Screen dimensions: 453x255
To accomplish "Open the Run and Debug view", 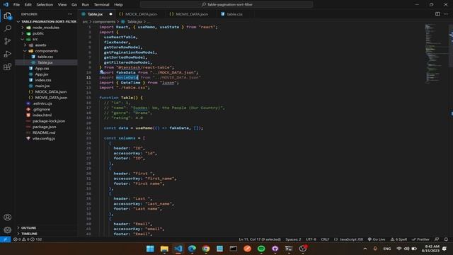I will [x=8, y=54].
